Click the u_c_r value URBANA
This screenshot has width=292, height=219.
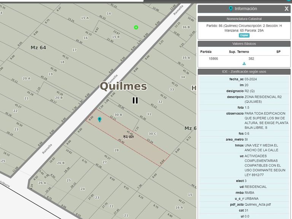point(251,198)
